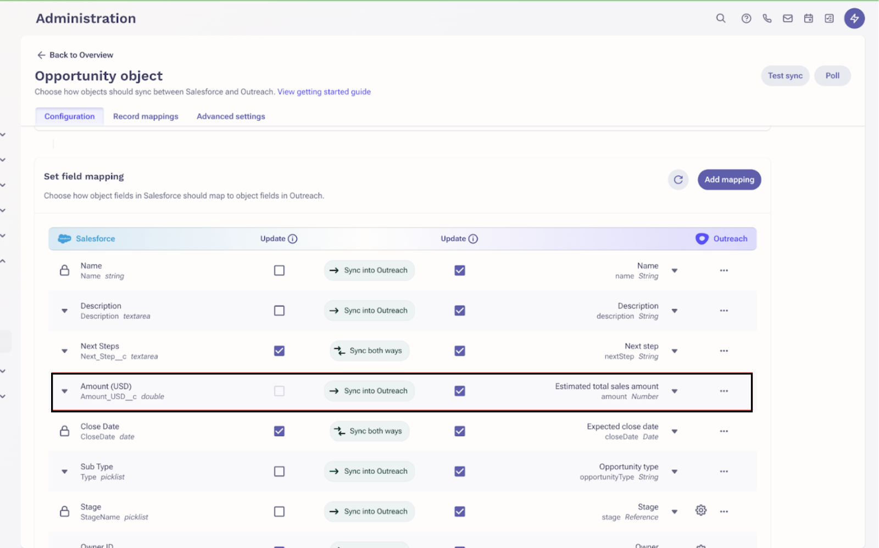Open three-dot menu for Next Steps row

[x=724, y=351]
